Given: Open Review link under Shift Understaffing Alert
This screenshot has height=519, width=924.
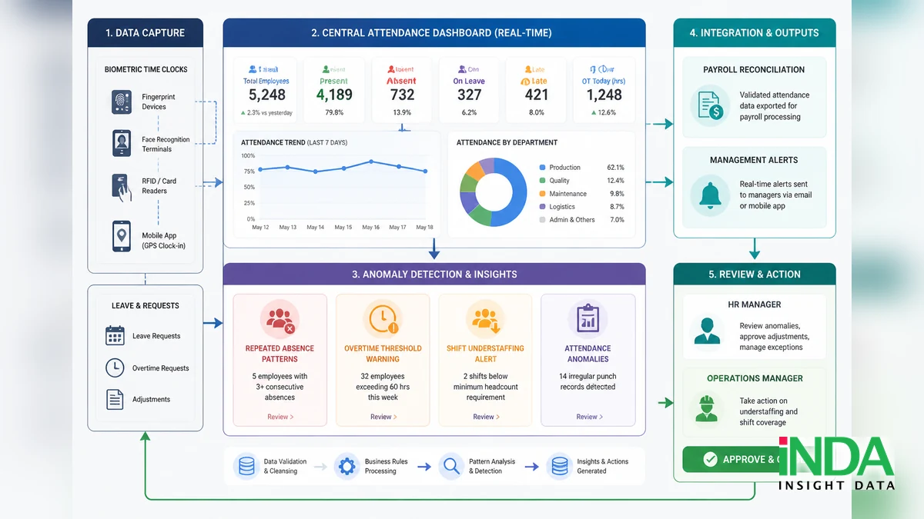Looking at the screenshot, I should pos(486,417).
